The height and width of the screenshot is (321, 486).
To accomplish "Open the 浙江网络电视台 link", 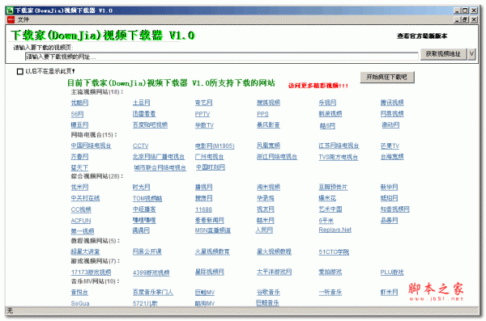I will (277, 157).
